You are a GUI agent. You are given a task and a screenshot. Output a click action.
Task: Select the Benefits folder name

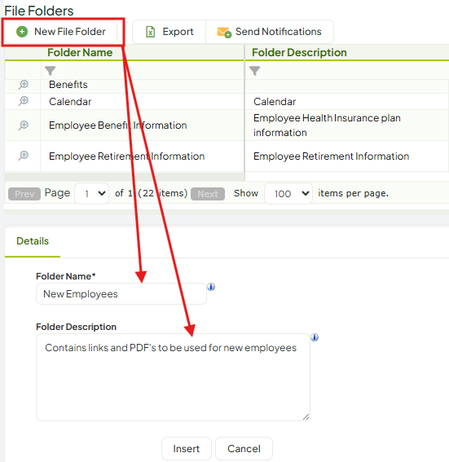(x=68, y=85)
